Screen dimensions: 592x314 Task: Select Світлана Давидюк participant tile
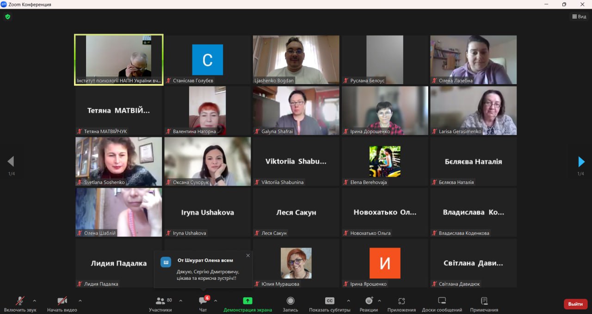(x=474, y=263)
